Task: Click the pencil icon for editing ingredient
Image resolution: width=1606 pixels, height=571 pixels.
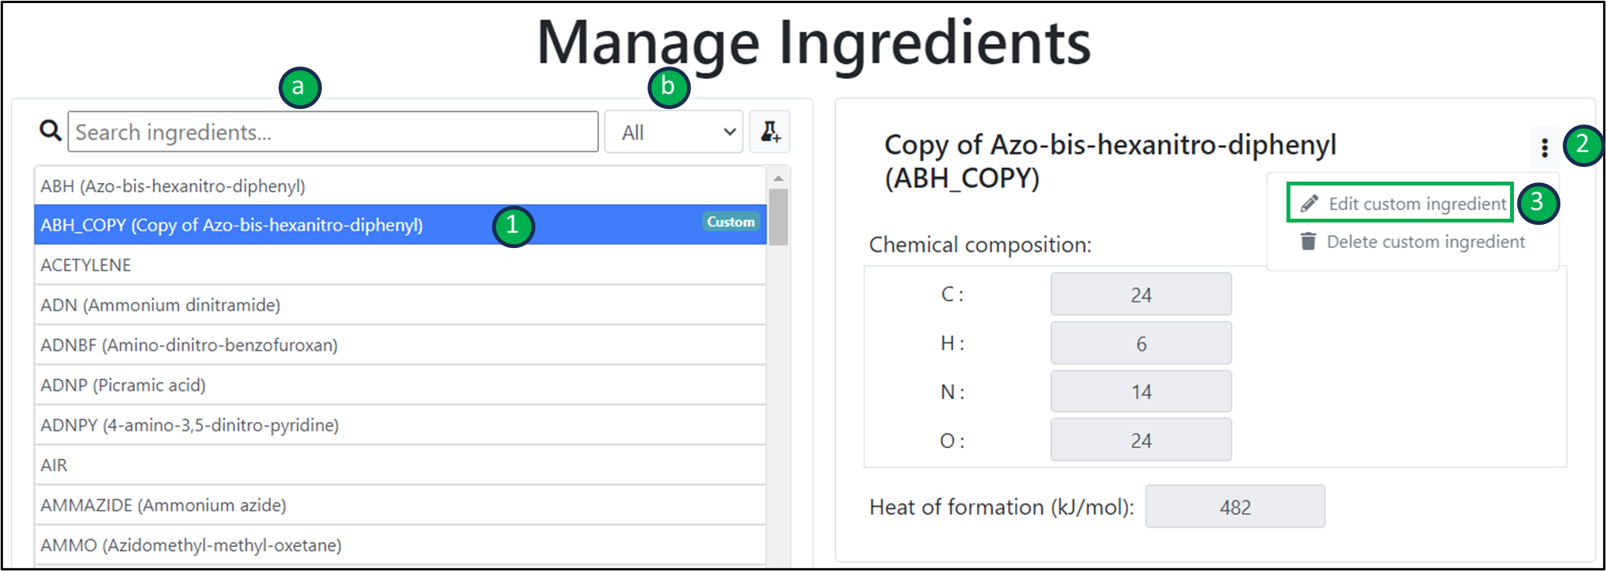Action: click(x=1309, y=203)
